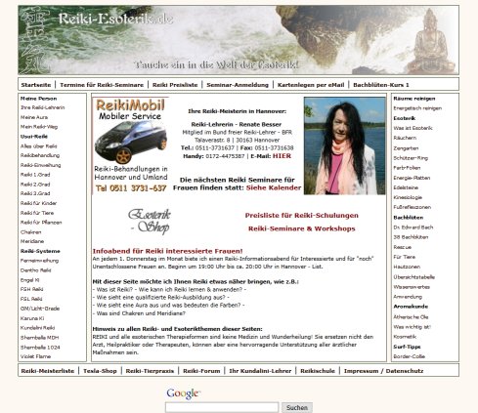Open Ihre Reiki-Lehrerin in left sidebar
Viewport: 478px width, 413px height.
pos(43,107)
